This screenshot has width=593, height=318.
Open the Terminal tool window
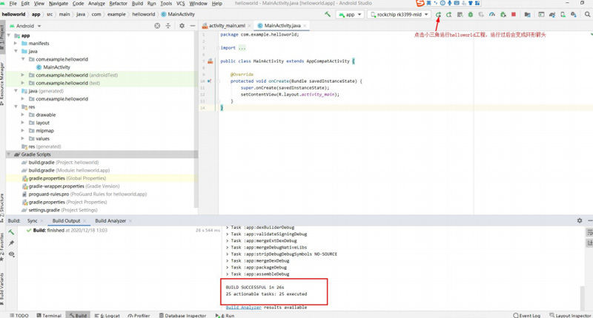[49, 315]
